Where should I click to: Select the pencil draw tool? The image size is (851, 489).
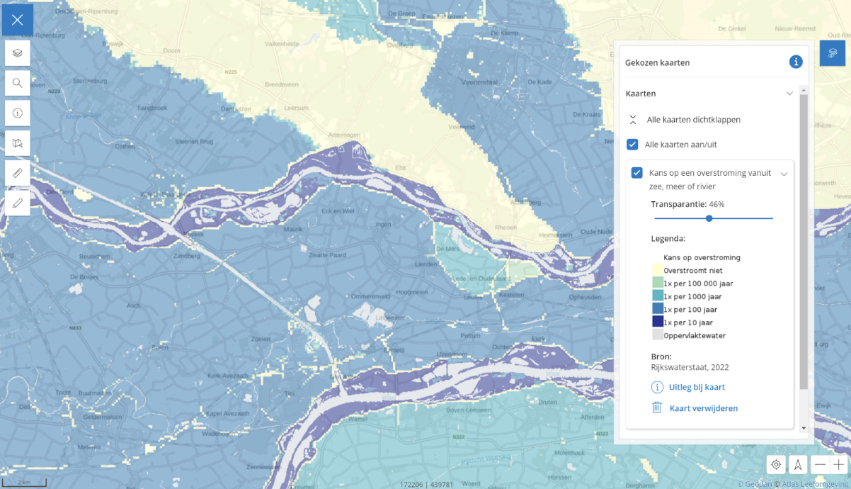[x=18, y=203]
